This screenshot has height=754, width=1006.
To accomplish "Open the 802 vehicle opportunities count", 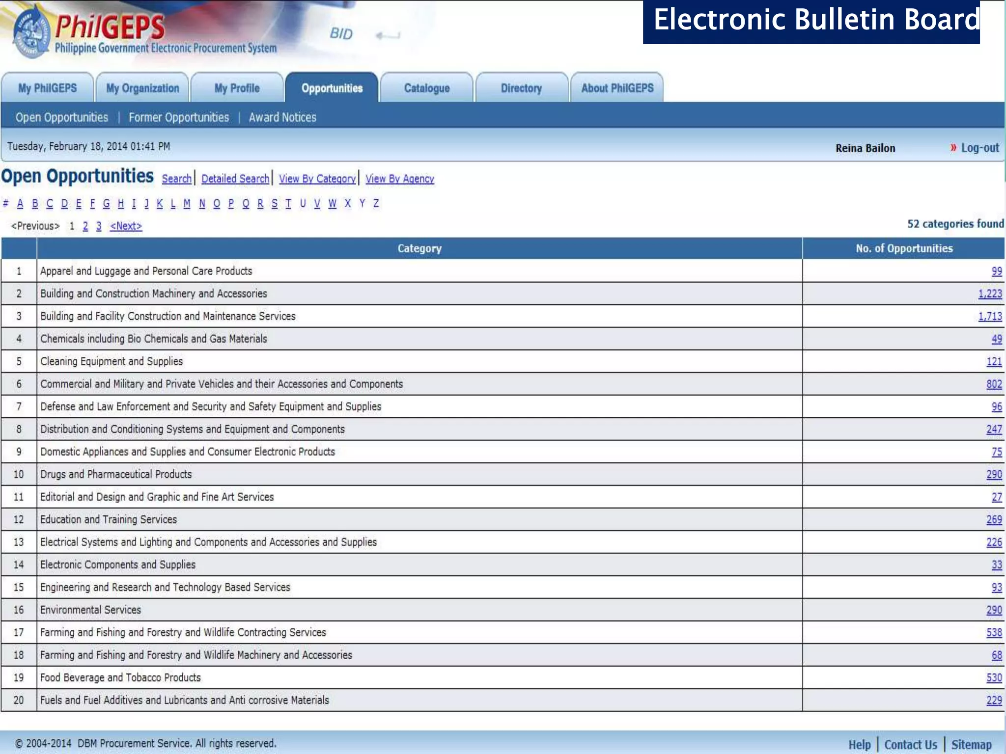I will click(994, 384).
